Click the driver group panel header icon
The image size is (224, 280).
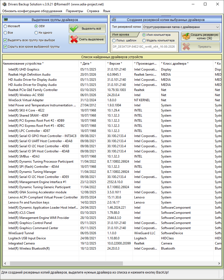click(6, 20)
